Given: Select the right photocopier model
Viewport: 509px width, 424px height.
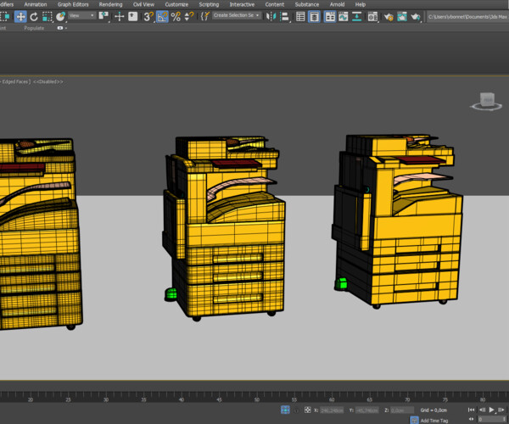Looking at the screenshot, I should point(398,220).
